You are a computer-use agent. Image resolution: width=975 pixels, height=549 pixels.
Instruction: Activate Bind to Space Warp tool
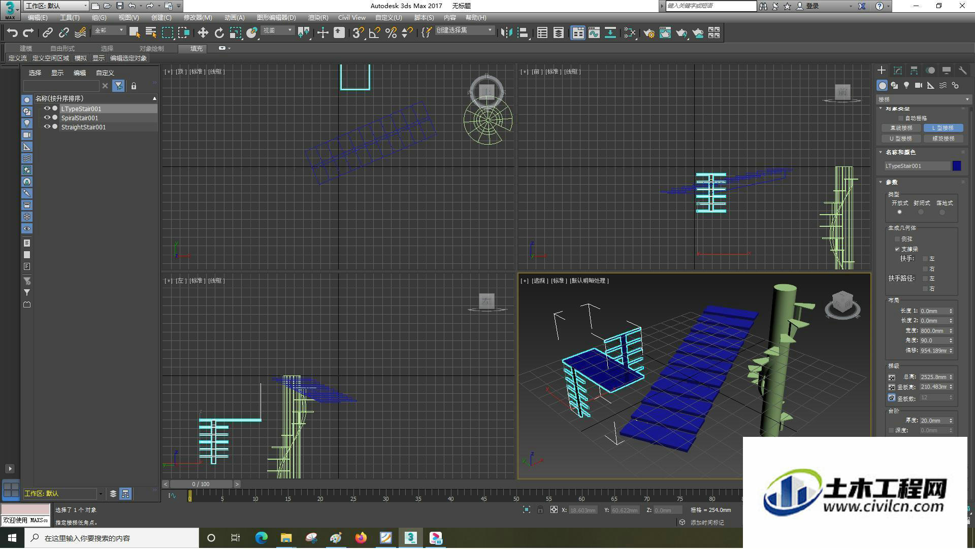tap(80, 33)
